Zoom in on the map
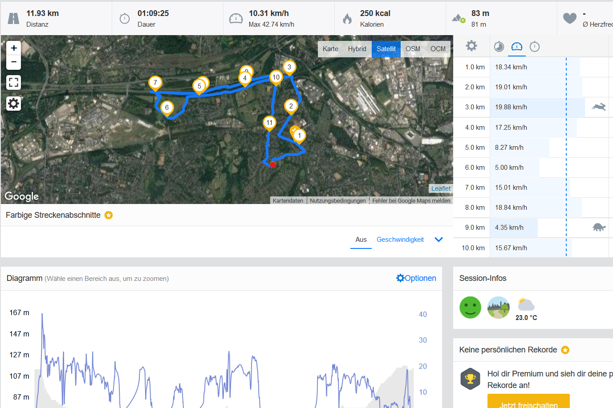This screenshot has width=613, height=408. point(14,48)
